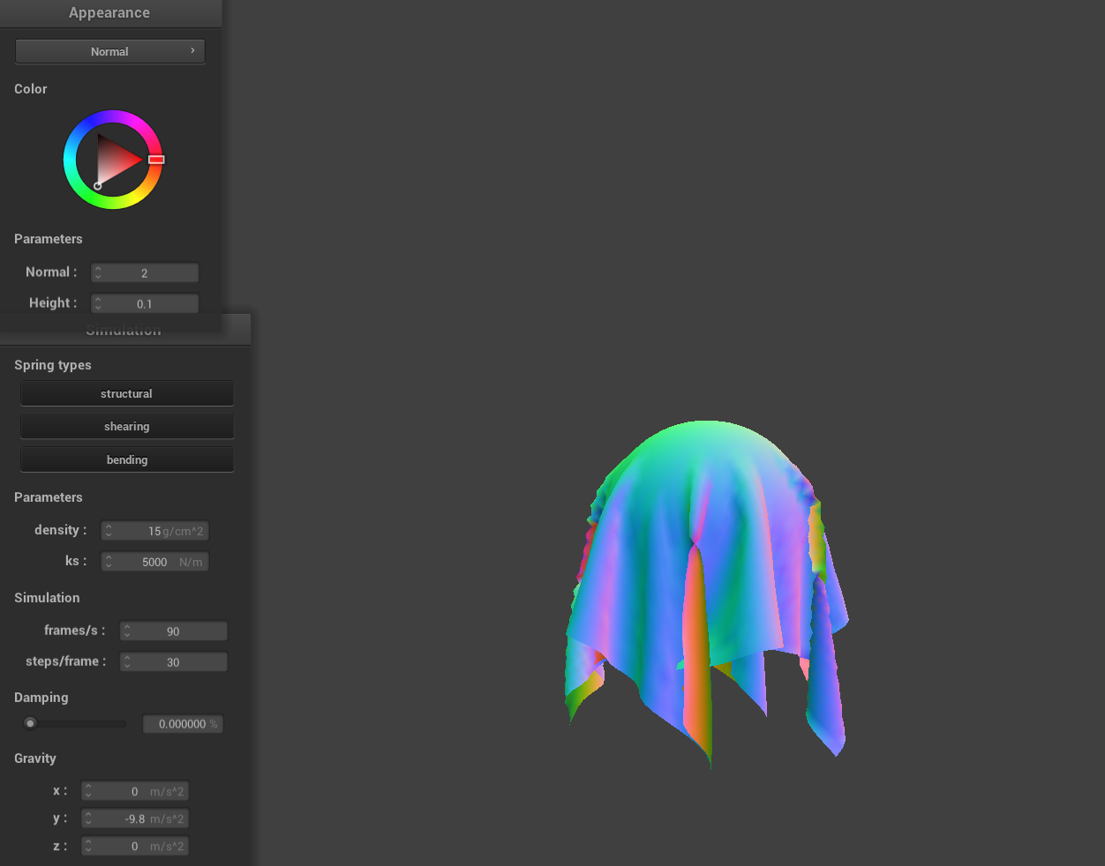Toggle the bending spring type
This screenshot has width=1105, height=866.
pyautogui.click(x=126, y=459)
